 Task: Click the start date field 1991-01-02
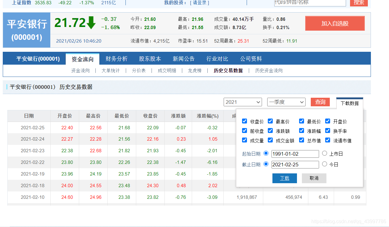[295, 154]
